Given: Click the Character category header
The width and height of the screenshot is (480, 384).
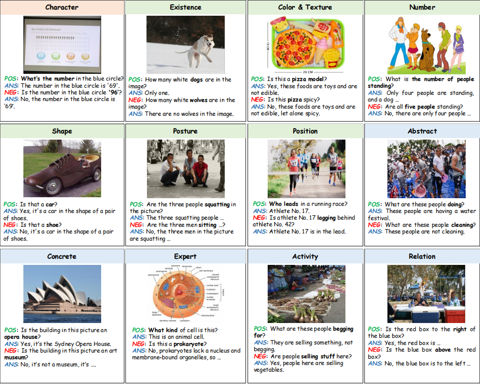Looking at the screenshot, I should (62, 7).
